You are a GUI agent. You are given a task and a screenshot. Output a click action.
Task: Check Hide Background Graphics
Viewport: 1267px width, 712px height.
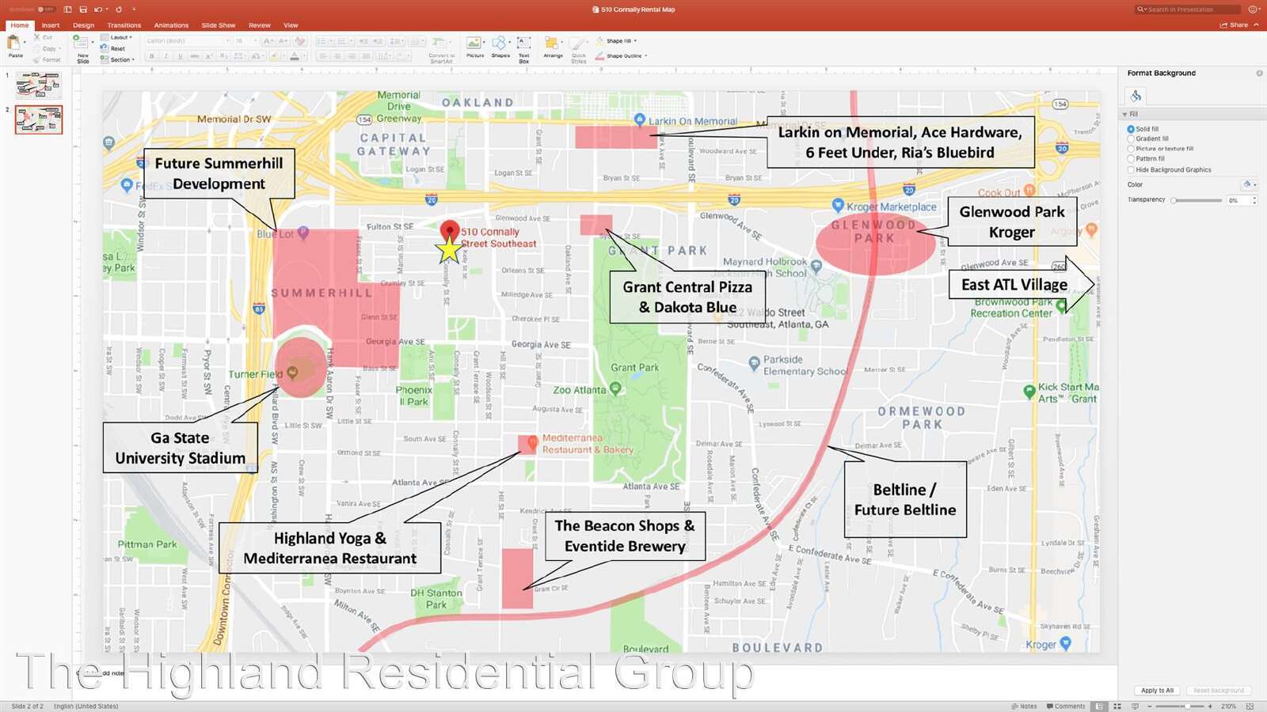(x=1169, y=169)
